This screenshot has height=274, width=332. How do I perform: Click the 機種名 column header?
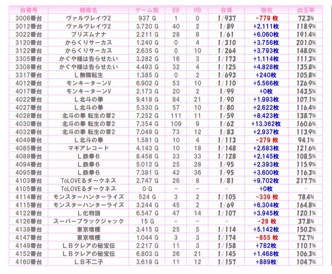tap(88, 10)
